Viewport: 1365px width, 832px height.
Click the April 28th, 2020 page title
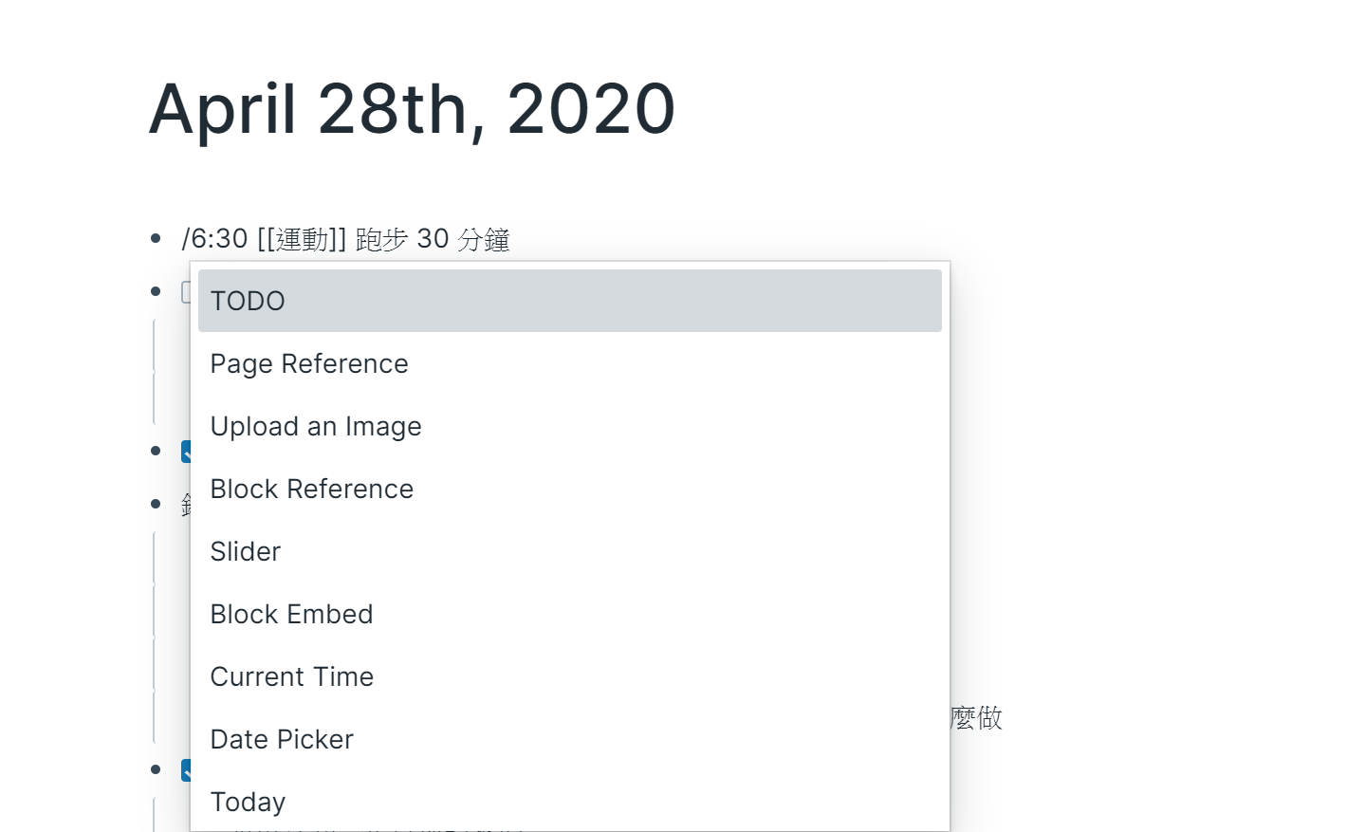(x=412, y=108)
